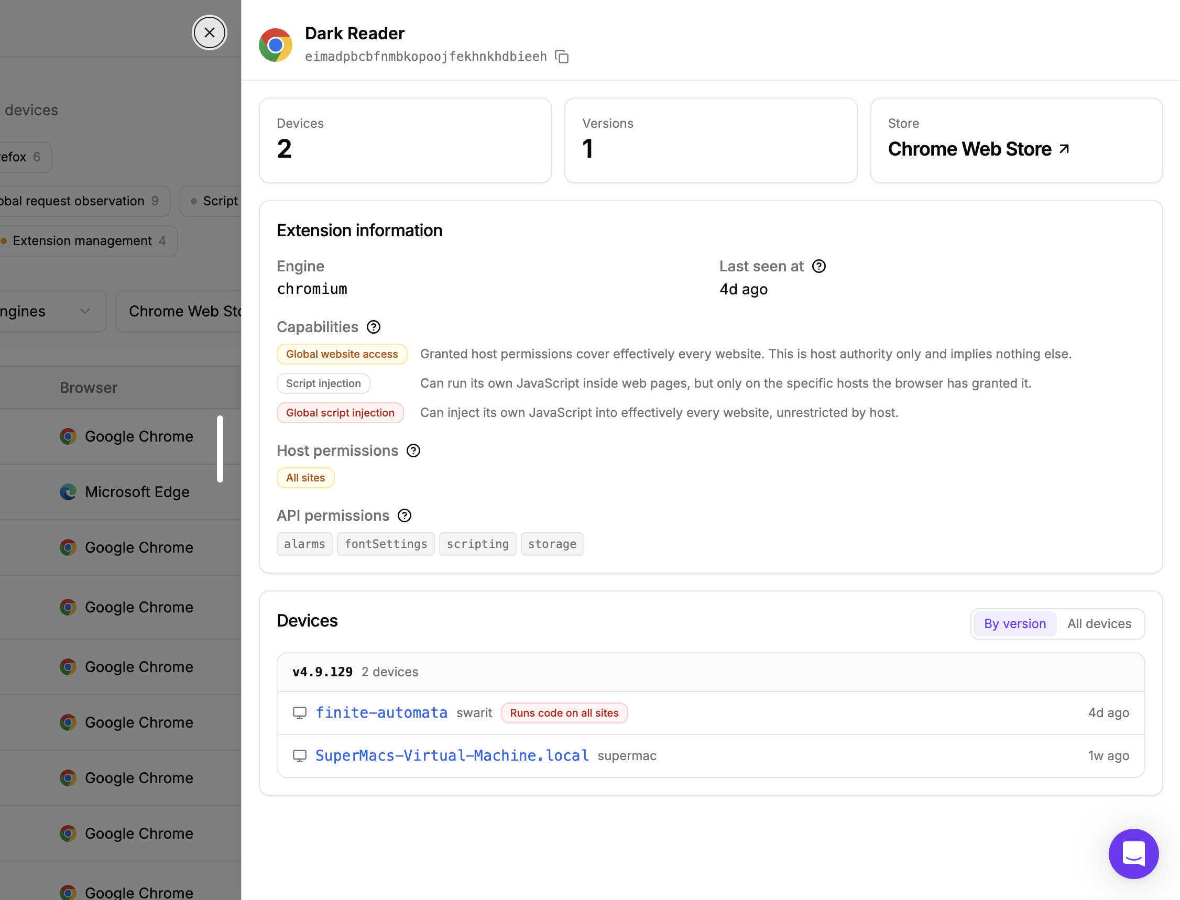Open the Chrome Web Store filter dropdown
Viewport: 1180px width, 900px height.
pos(179,311)
